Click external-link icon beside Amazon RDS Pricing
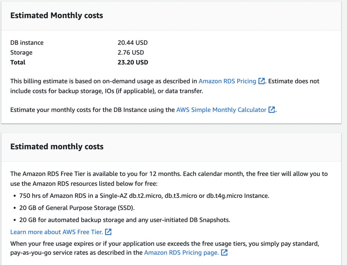The height and width of the screenshot is (265, 347). [x=262, y=81]
